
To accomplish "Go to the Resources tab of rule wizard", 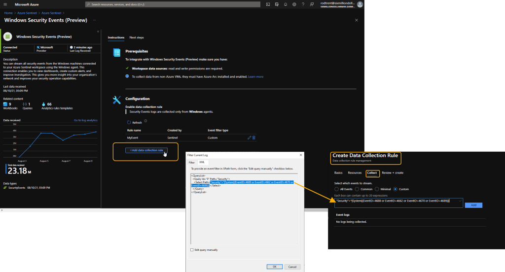I will tap(355, 173).
